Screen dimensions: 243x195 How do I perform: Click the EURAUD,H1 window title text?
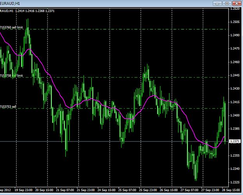(10, 3)
